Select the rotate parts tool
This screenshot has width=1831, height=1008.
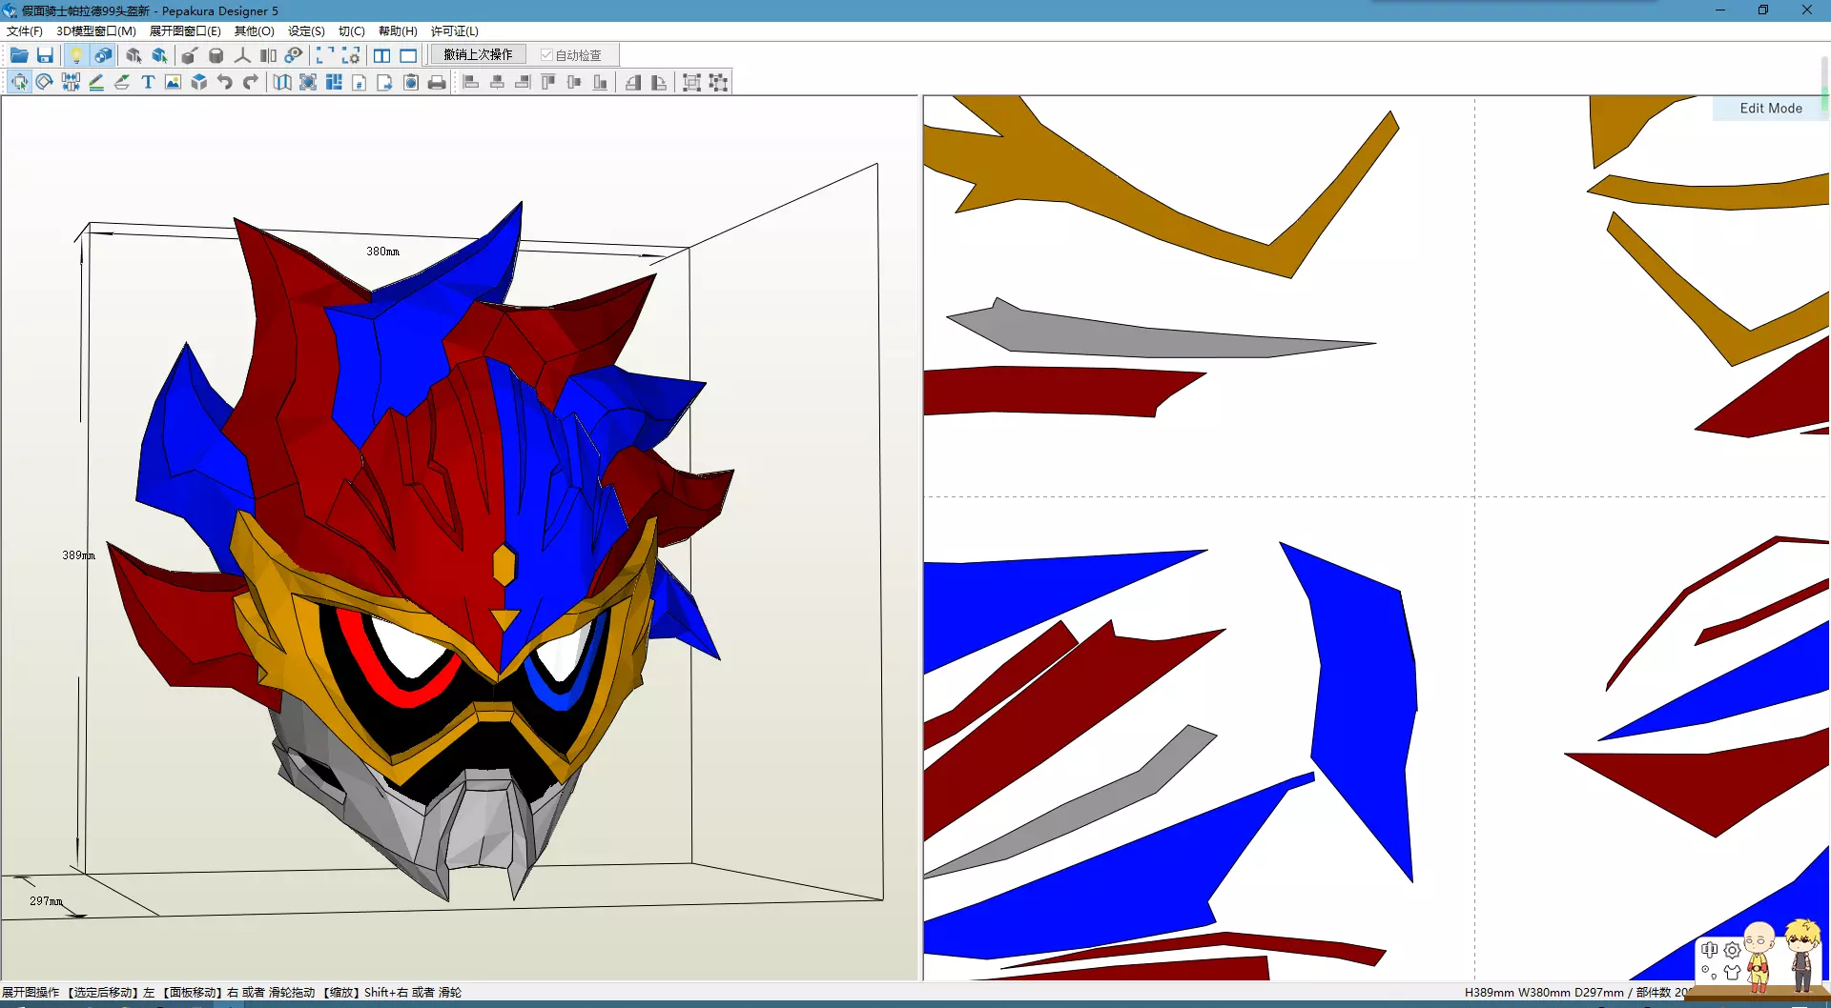click(45, 82)
